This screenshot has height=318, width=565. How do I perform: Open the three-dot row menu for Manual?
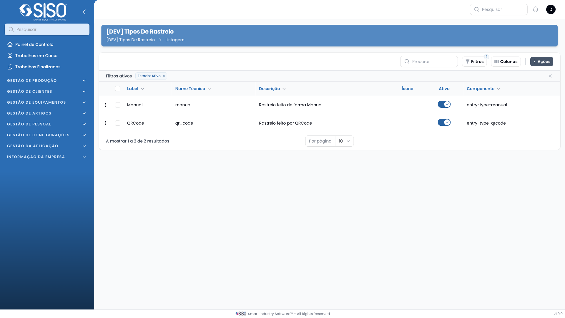[x=105, y=105]
